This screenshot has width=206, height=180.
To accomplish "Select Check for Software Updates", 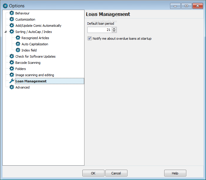I will coord(36,56).
